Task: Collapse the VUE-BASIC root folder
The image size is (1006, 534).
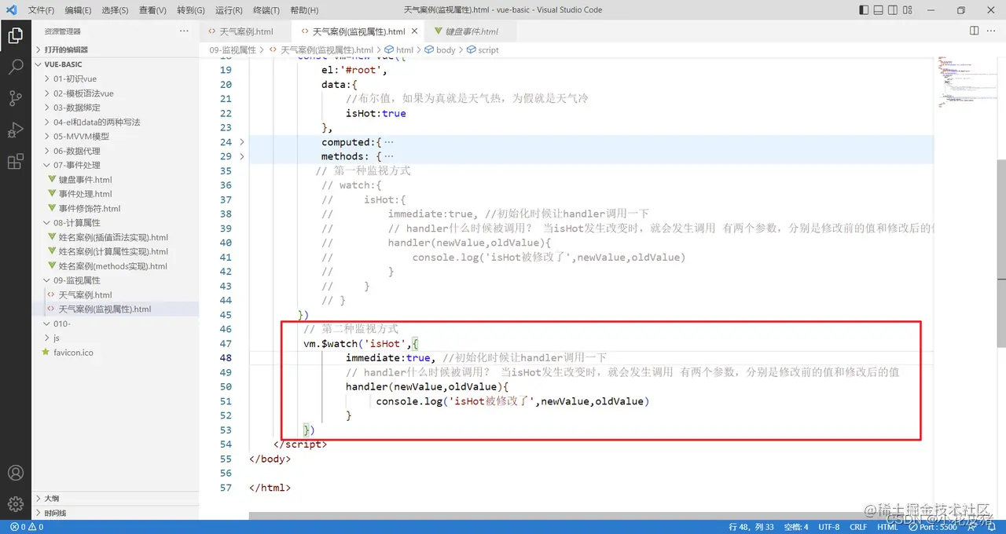Action: point(115,64)
